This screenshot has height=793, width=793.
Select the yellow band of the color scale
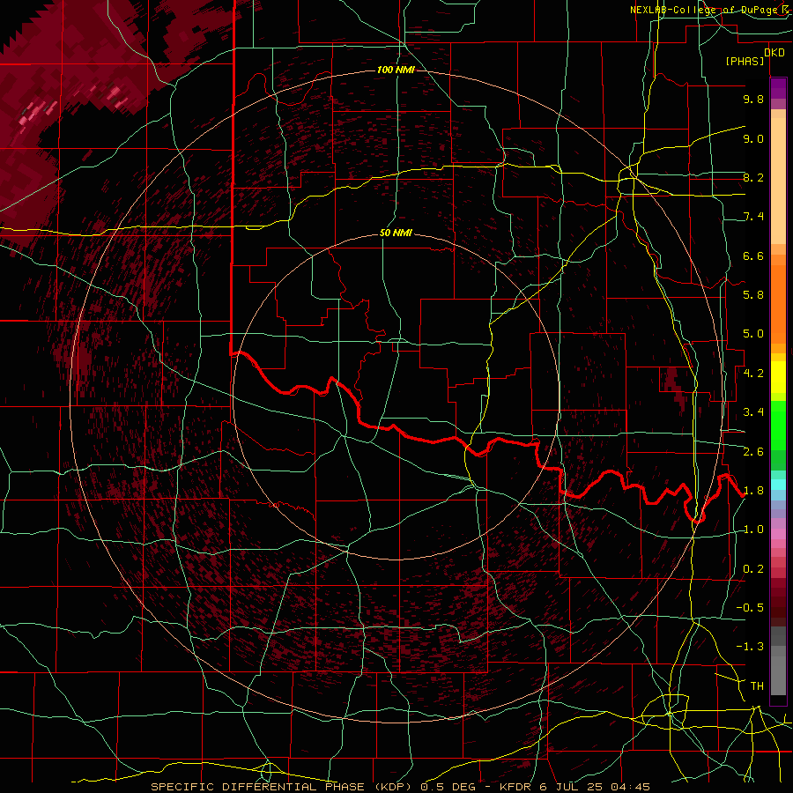pyautogui.click(x=778, y=377)
